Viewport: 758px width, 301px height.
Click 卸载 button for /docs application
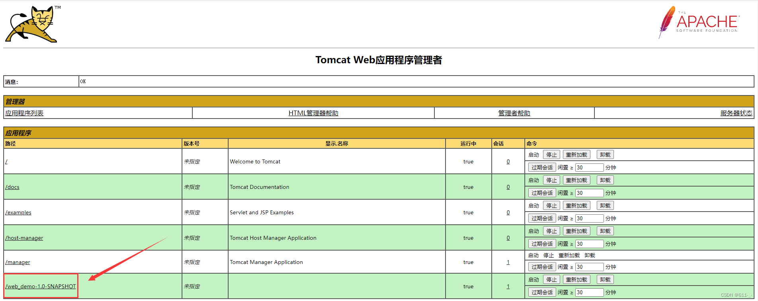click(x=605, y=180)
